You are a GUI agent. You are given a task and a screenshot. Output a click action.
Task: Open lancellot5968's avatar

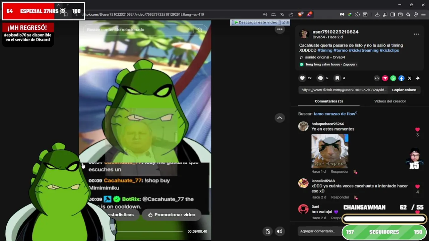(x=303, y=183)
